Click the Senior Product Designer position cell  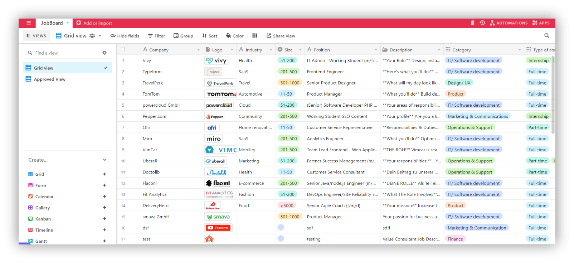pyautogui.click(x=342, y=83)
